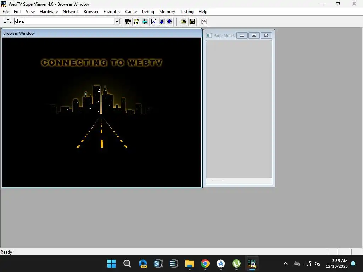
Task: Open the Network menu
Action: 71,12
